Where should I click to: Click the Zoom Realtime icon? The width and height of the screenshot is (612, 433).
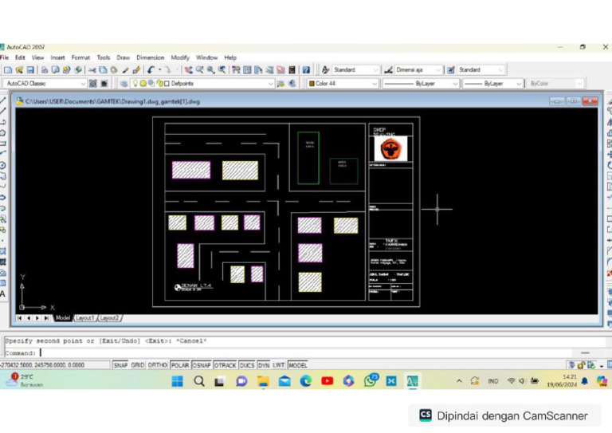click(200, 70)
